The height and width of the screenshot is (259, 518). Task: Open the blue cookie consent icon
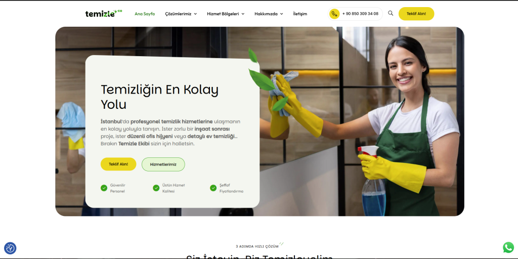[10, 248]
